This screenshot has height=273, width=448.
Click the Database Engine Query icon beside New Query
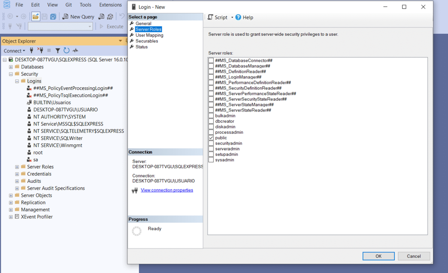click(101, 16)
